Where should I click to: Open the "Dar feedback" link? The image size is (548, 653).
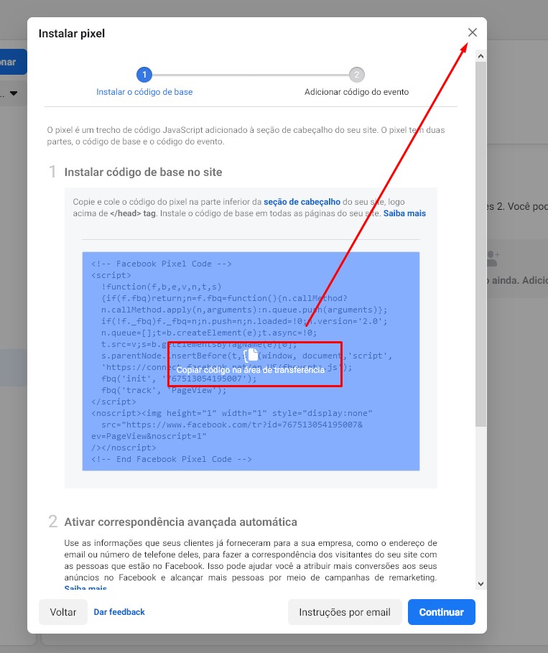click(119, 612)
